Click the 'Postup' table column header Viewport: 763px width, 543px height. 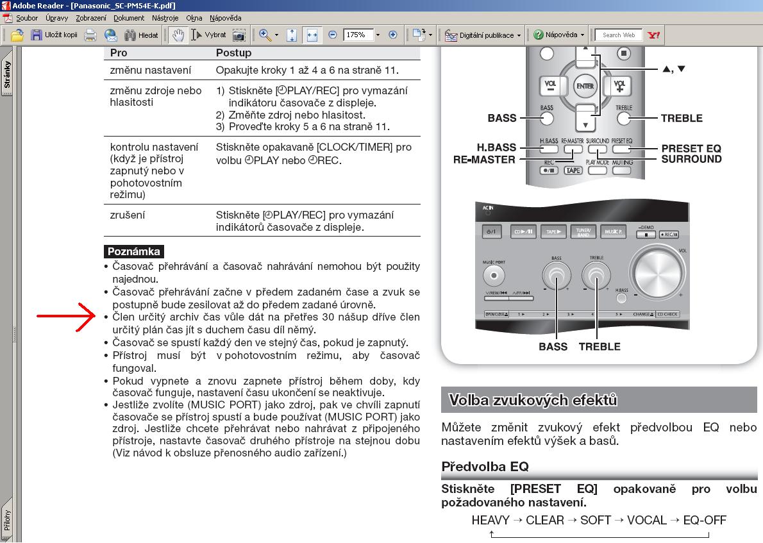pos(233,53)
